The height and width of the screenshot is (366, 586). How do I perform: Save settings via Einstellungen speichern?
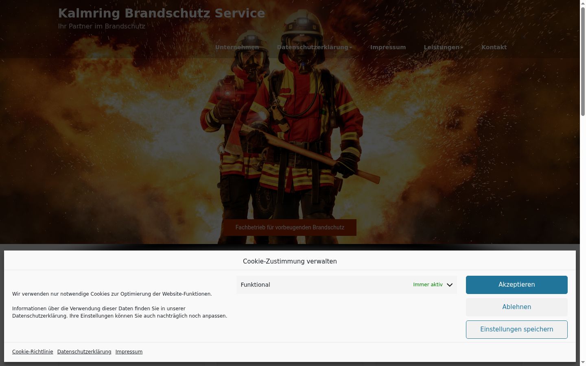click(516, 329)
